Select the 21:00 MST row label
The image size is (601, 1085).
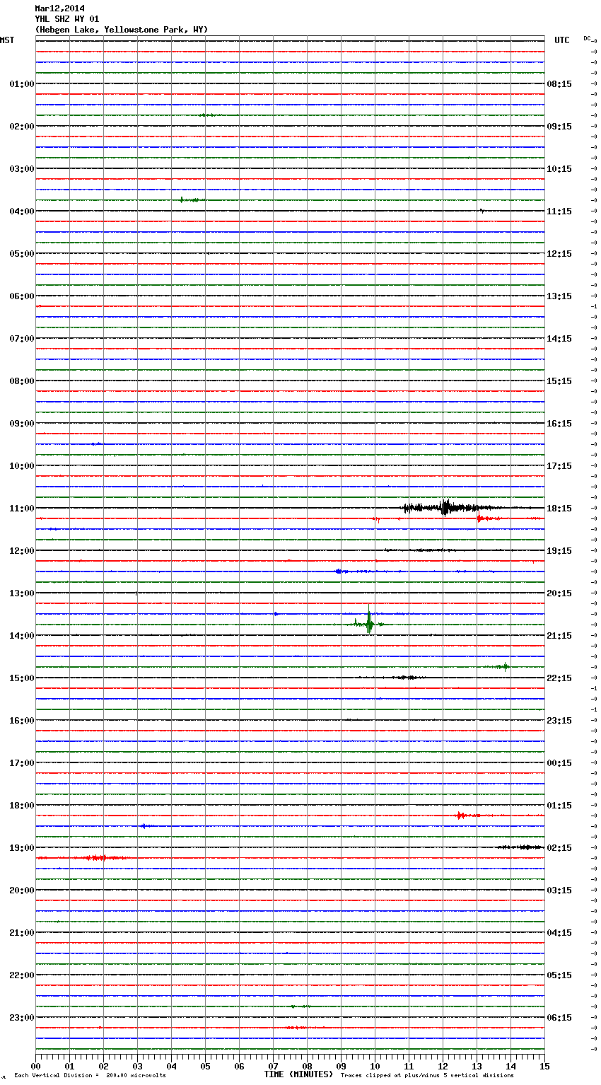tap(22, 933)
